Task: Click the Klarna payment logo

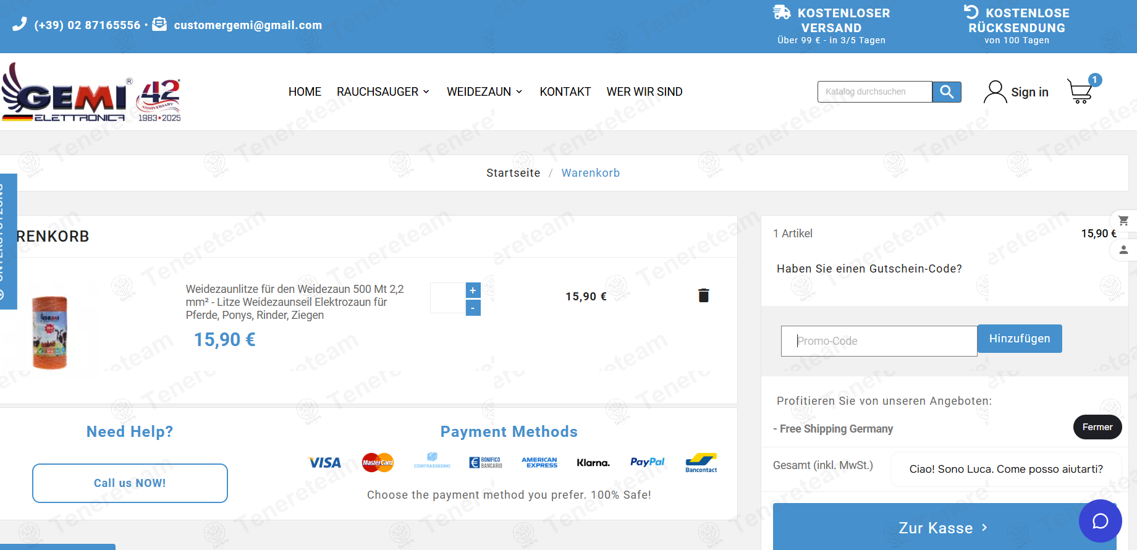Action: tap(593, 463)
